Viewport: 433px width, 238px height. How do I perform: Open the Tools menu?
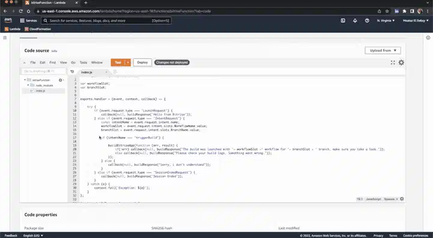coord(83,63)
